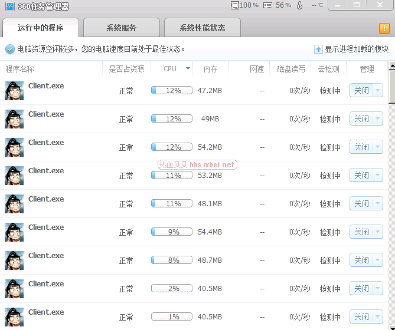Sort by the 内存 column header

tap(210, 69)
